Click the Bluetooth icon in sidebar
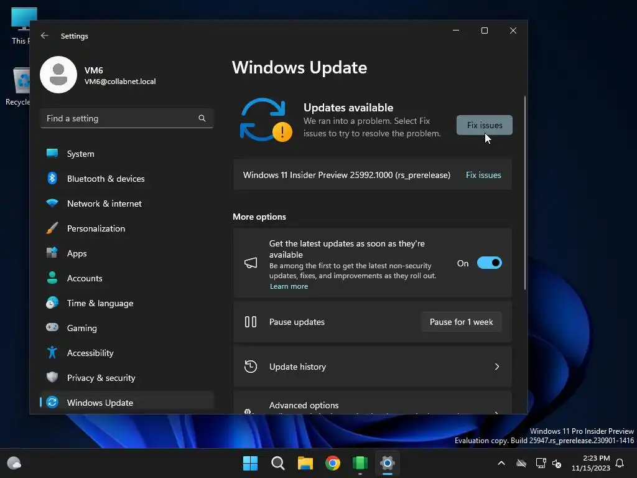Image resolution: width=637 pixels, height=478 pixels. coord(52,178)
